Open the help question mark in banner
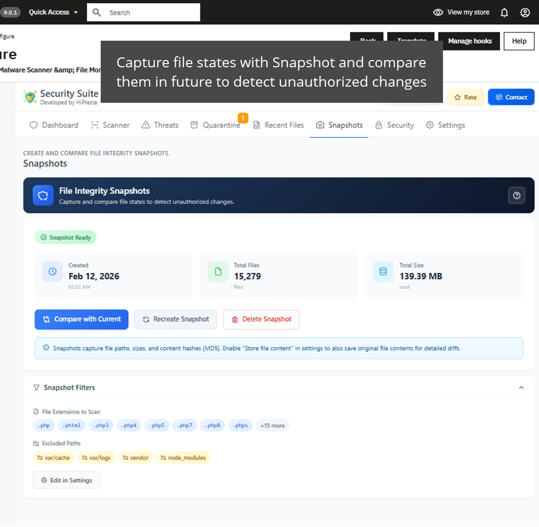This screenshot has height=527, width=539. point(517,196)
